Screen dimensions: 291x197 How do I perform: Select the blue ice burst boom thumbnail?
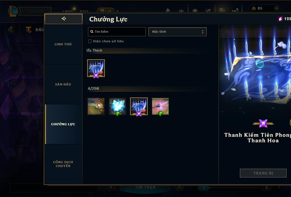[x=117, y=106]
